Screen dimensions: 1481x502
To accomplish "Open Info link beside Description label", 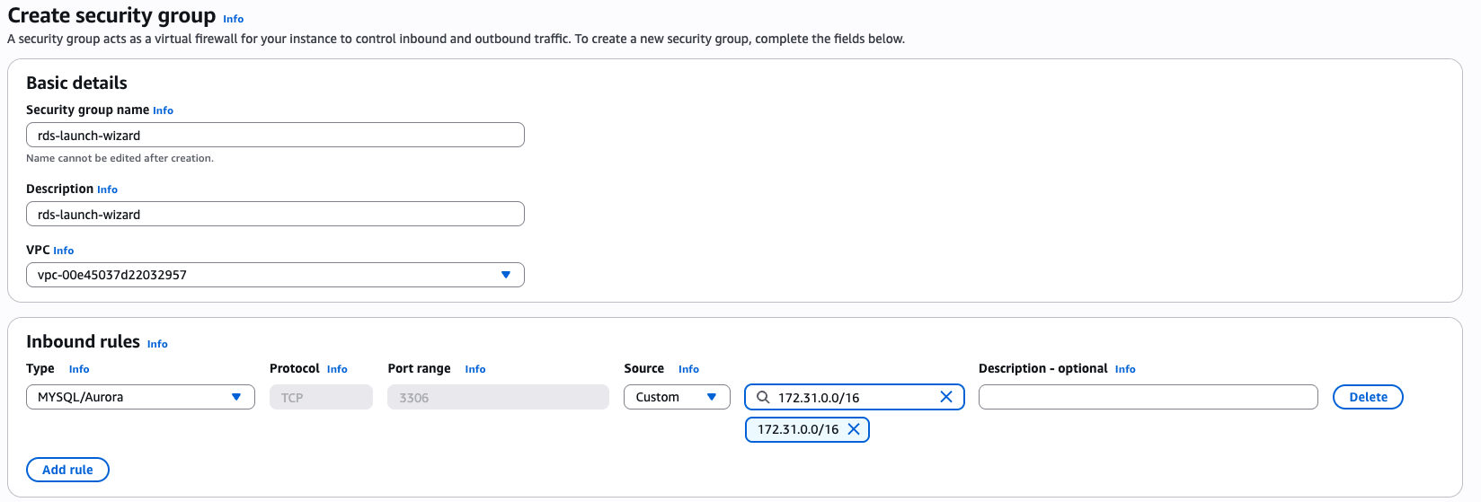I will [107, 189].
